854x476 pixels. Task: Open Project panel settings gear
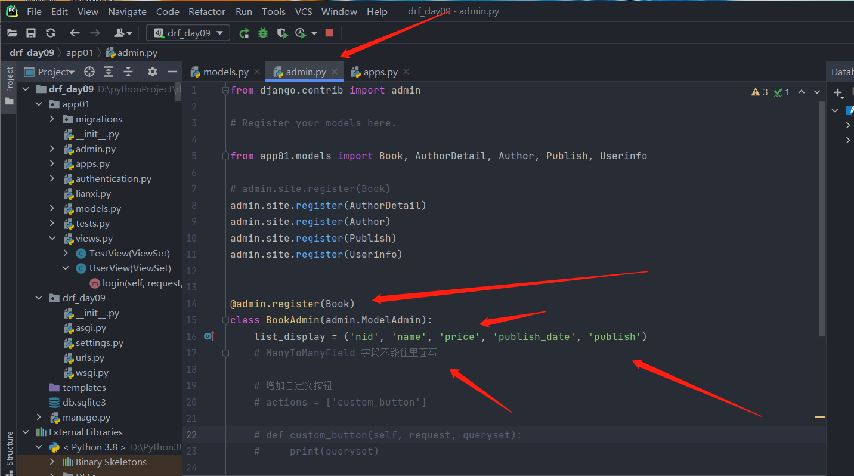coord(153,72)
